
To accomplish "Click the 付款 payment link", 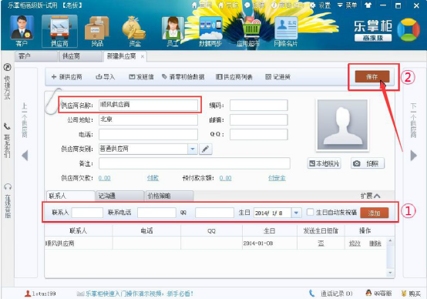I will coord(153,178).
